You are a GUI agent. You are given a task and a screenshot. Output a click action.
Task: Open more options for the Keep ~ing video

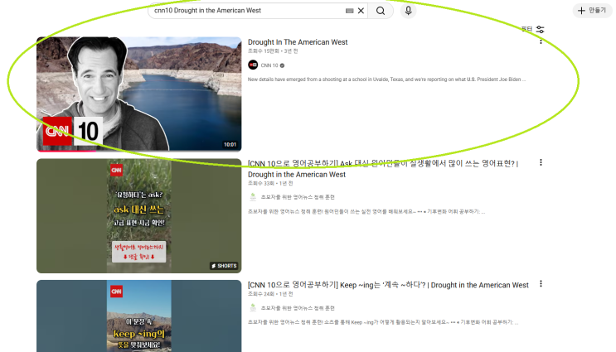click(541, 284)
